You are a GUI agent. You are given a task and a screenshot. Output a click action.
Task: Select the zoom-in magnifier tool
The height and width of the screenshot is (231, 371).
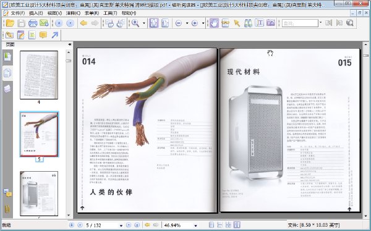(135, 23)
